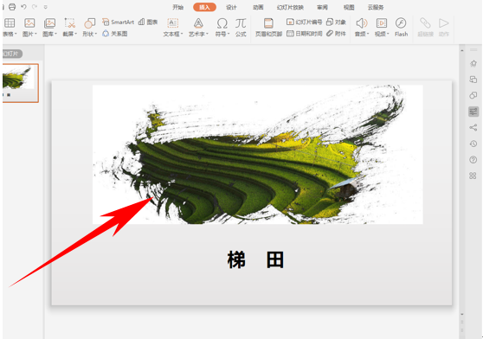Insert 幻灯片编号 (Slide number)

point(304,22)
